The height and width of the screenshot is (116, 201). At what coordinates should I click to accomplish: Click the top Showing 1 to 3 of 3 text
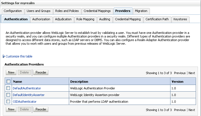click(x=159, y=73)
